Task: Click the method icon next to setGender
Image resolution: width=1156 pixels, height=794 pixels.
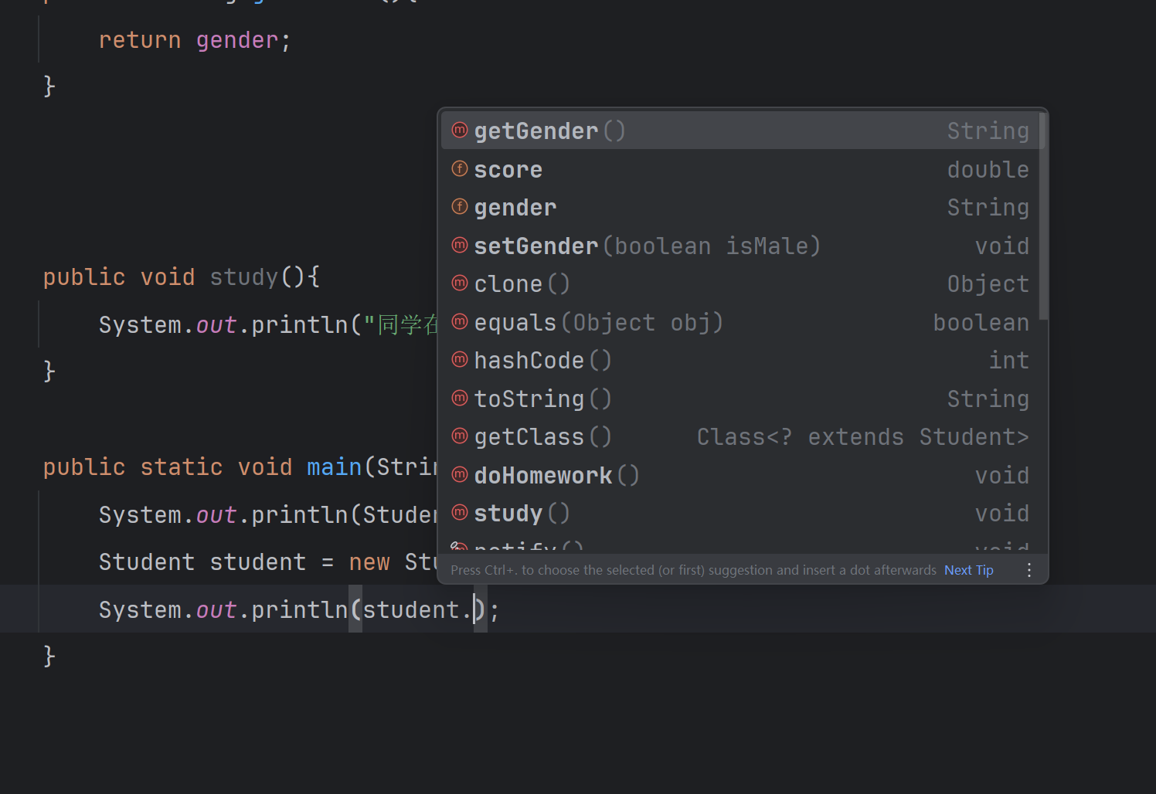Action: click(460, 245)
